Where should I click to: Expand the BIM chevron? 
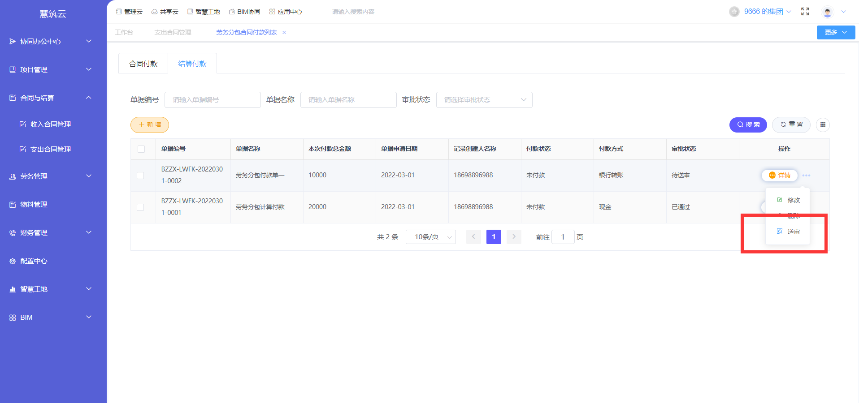[89, 317]
